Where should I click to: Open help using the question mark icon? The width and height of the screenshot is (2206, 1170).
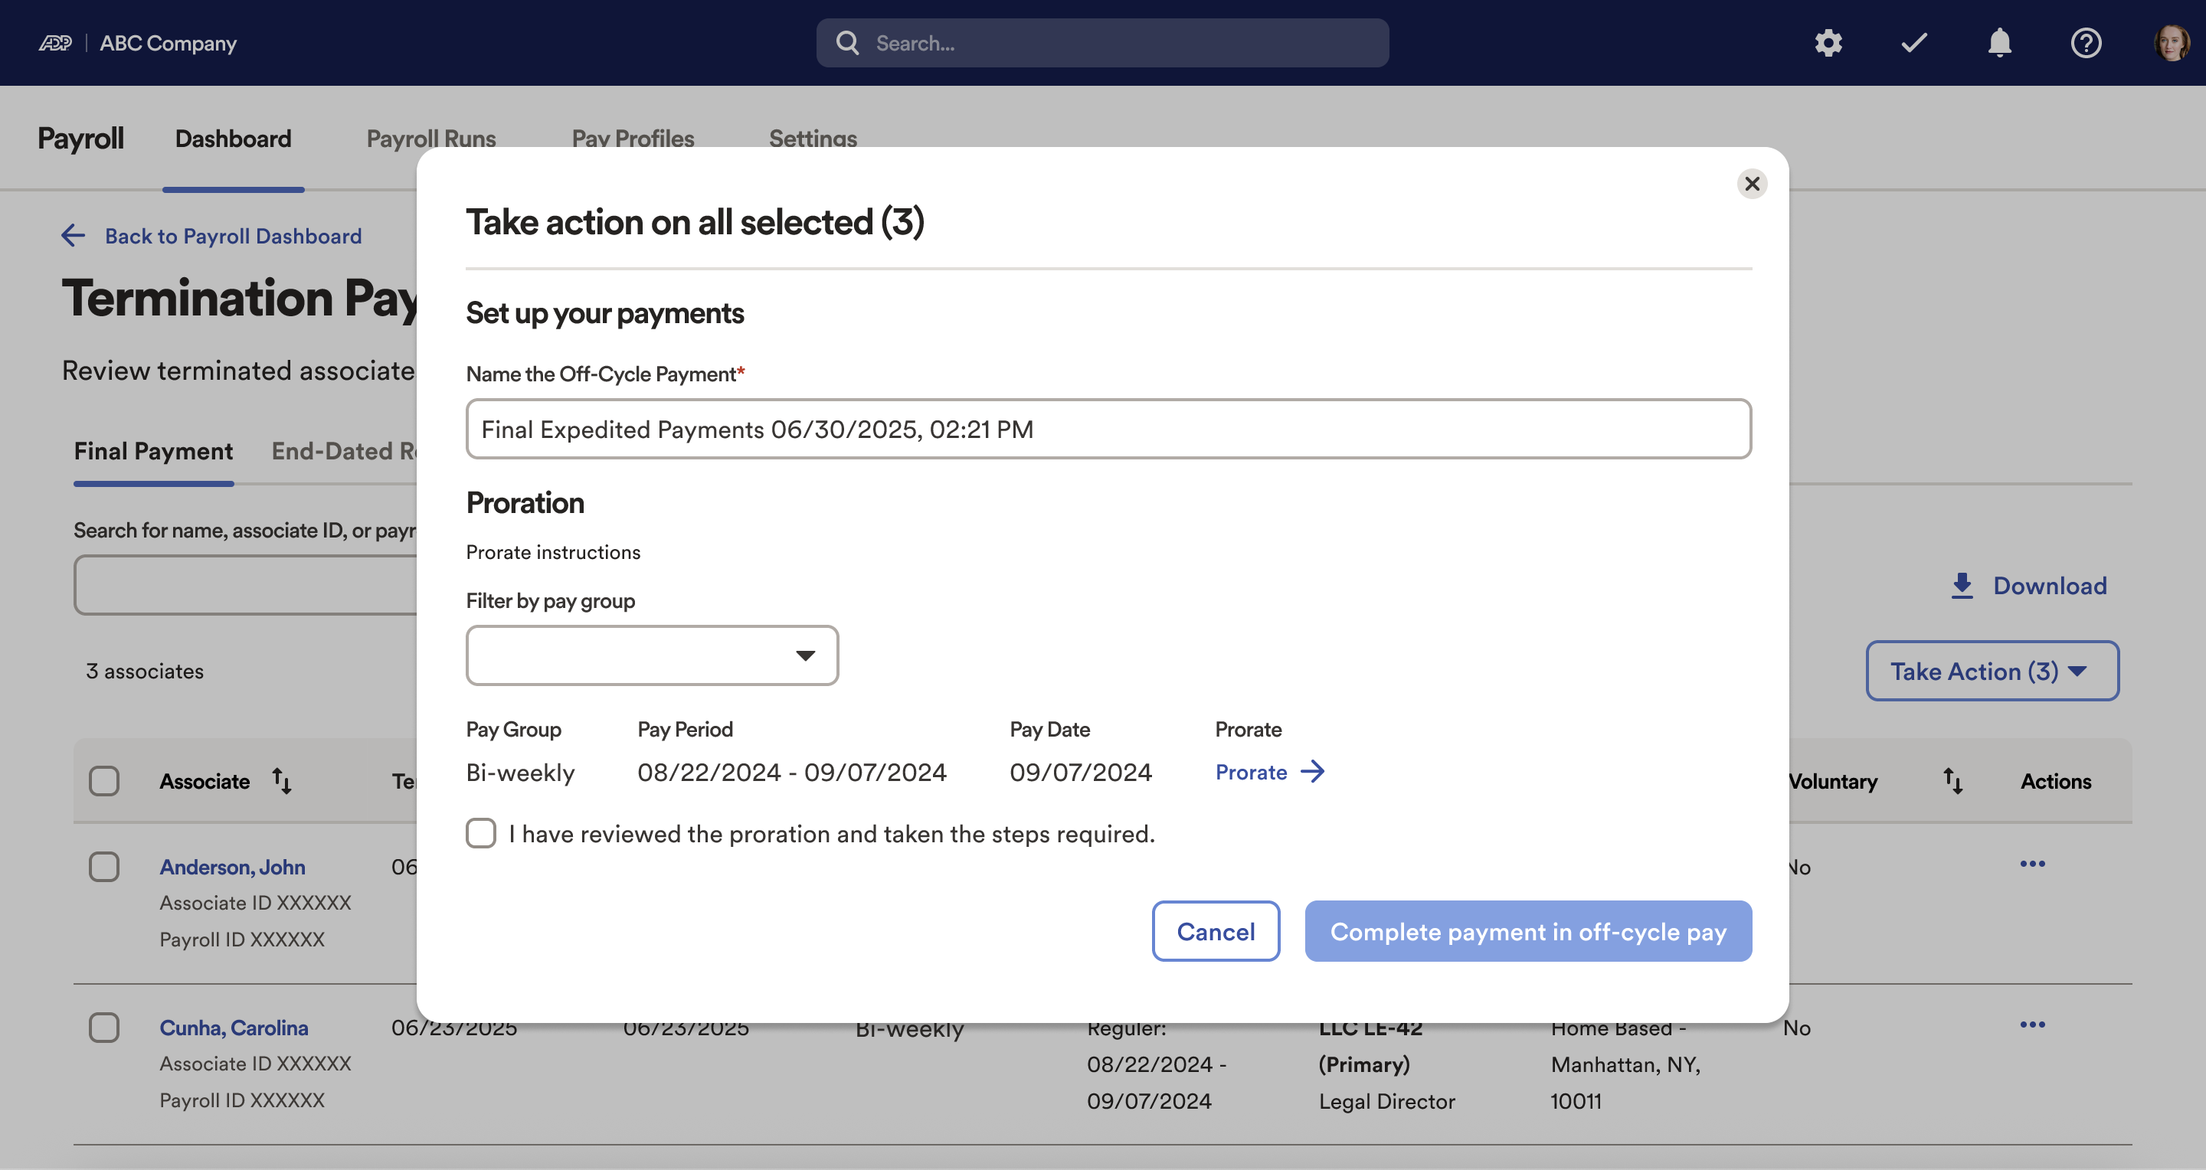pos(2086,42)
